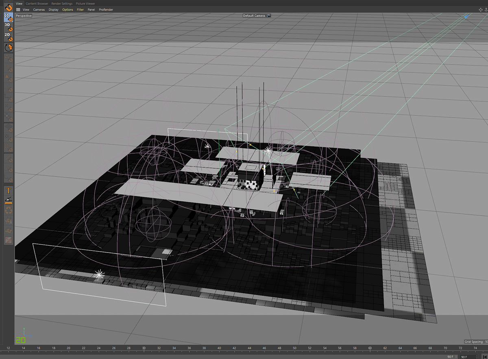Viewport: 488px width, 359px height.
Task: Enable the 2D Snapping mode
Action: pos(9,37)
